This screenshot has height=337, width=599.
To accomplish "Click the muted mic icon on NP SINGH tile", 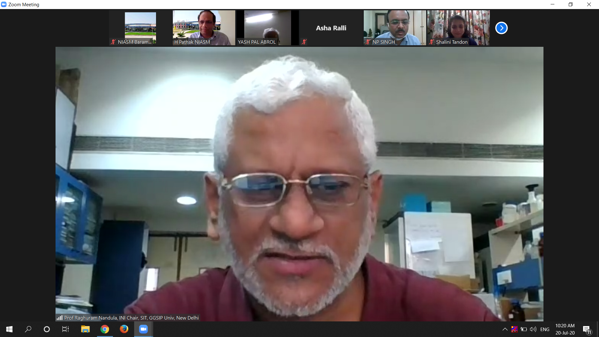I will (x=368, y=42).
